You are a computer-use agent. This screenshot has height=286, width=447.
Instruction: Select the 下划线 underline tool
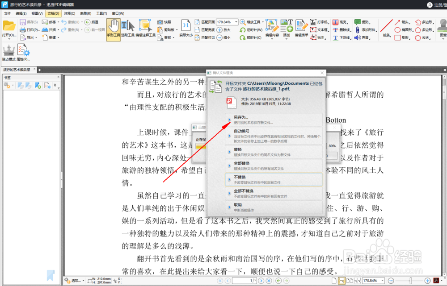coord(341,37)
